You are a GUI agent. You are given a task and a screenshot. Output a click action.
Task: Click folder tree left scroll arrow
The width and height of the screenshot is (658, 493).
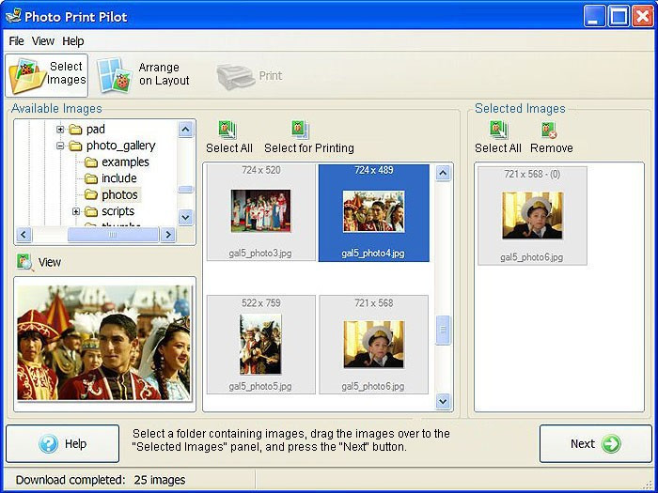click(23, 235)
